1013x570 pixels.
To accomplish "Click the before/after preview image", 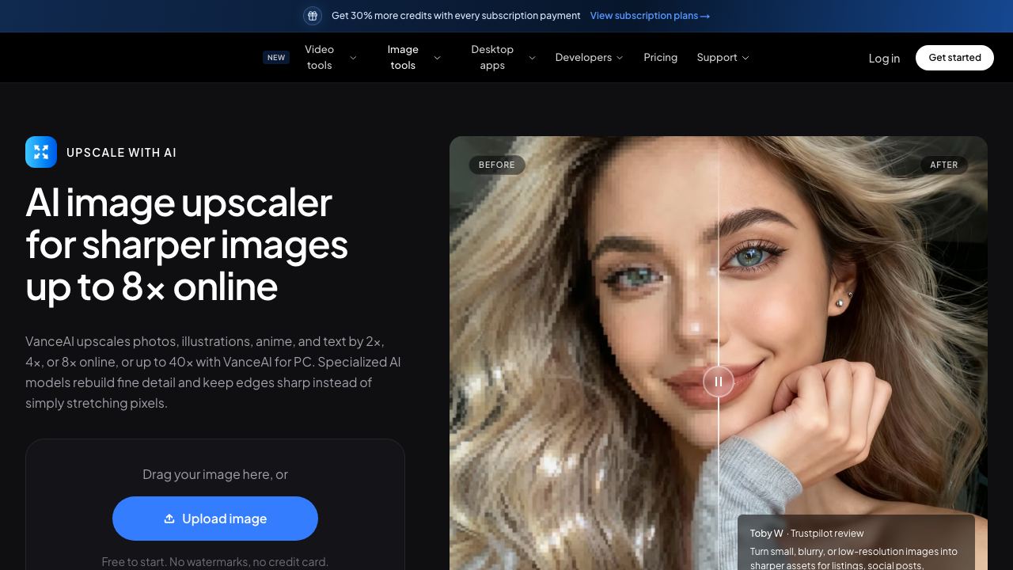I will (x=719, y=353).
